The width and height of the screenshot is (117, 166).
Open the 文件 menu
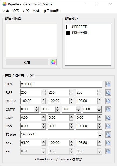(x=5, y=11)
